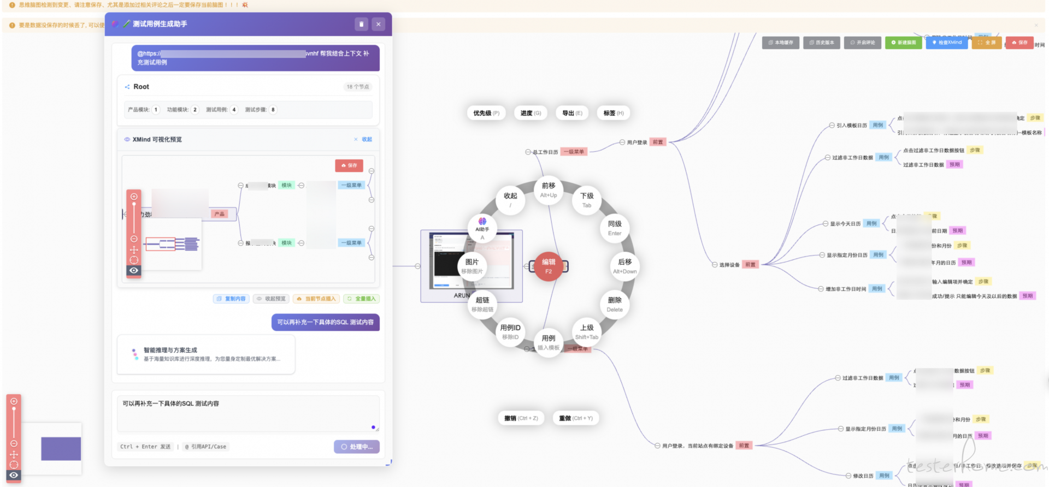Collapse the 选择设备 node
The width and height of the screenshot is (1049, 487).
pyautogui.click(x=715, y=265)
